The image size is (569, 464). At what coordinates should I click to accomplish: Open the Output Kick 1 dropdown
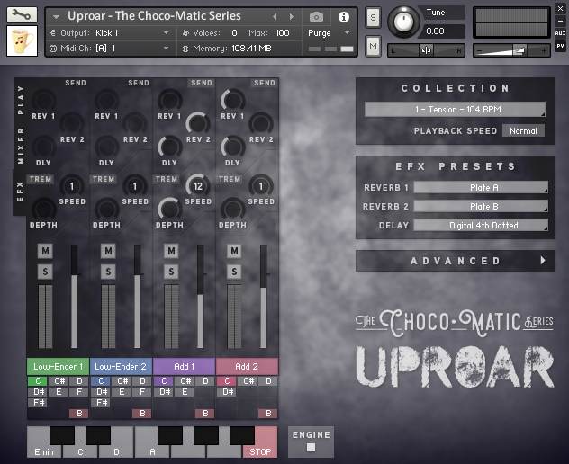[109, 33]
